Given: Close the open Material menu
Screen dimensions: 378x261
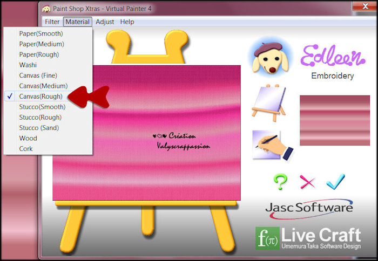Looking at the screenshot, I should (78, 22).
